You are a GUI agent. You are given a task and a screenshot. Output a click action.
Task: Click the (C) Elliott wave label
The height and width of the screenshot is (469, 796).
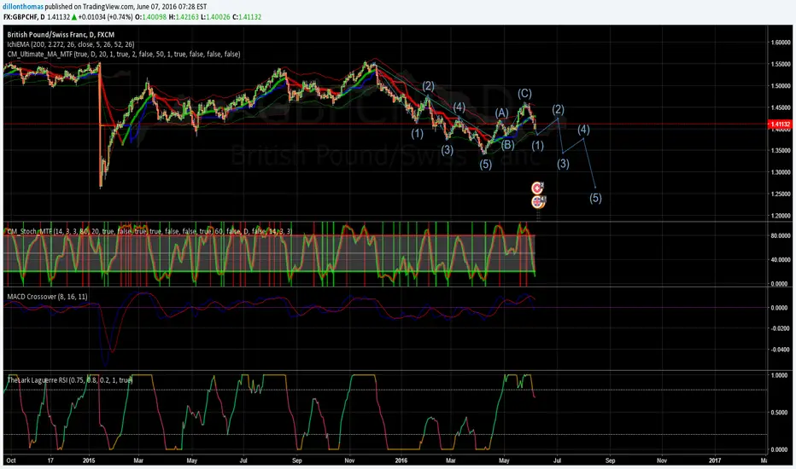coord(524,93)
